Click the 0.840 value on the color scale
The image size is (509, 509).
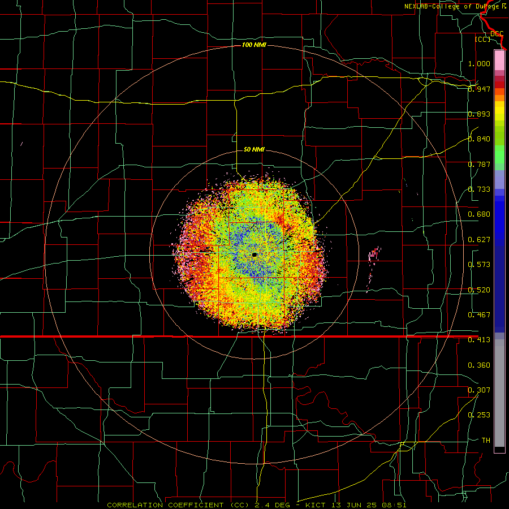(x=479, y=139)
